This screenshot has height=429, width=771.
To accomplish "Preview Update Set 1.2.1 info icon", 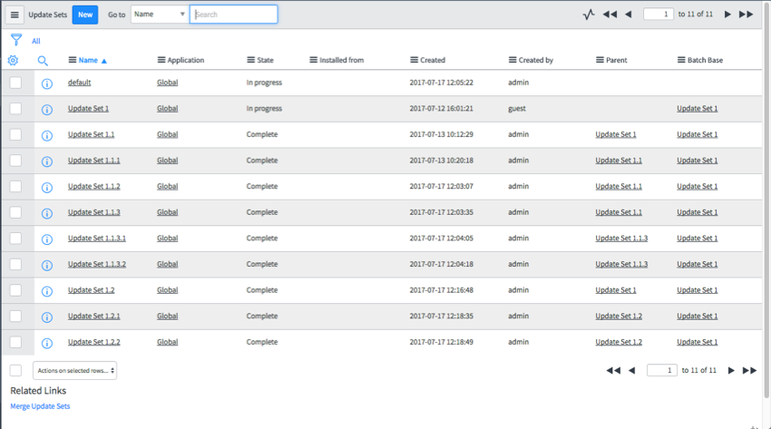I will [x=46, y=317].
